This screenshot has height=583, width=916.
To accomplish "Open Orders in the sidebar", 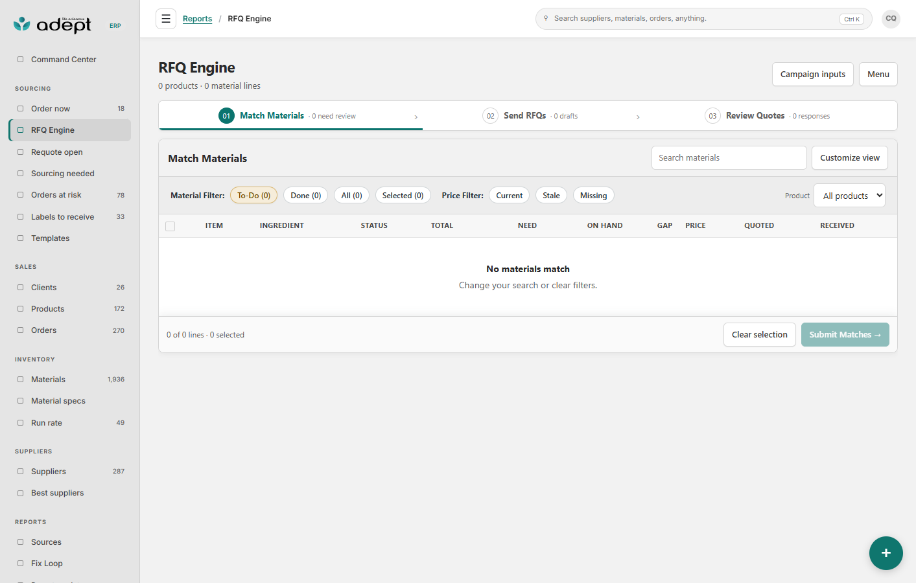I will pos(70,330).
